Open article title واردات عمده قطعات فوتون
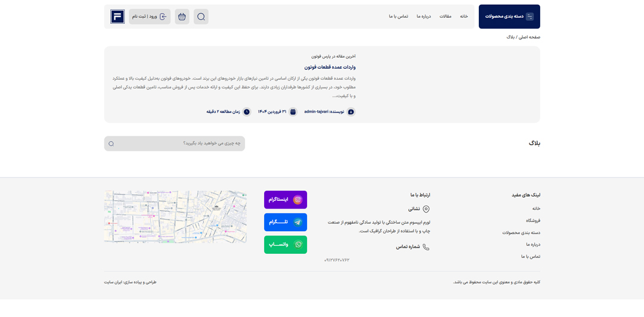 point(331,67)
